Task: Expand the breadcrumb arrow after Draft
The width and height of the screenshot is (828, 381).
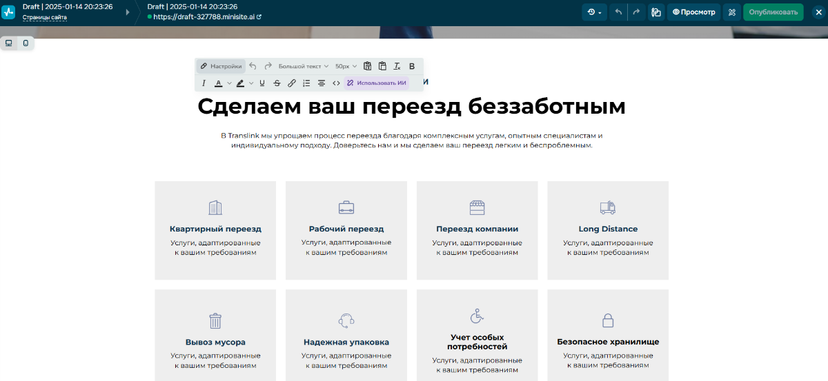Action: click(128, 12)
